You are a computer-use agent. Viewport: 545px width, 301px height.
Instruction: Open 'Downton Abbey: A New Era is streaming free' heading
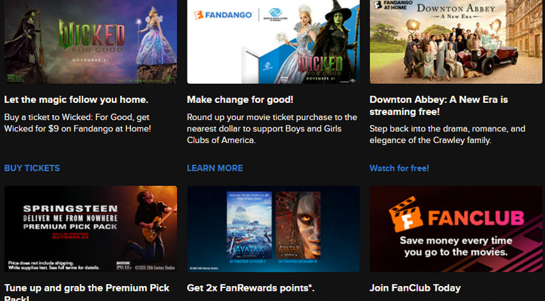pyautogui.click(x=439, y=106)
